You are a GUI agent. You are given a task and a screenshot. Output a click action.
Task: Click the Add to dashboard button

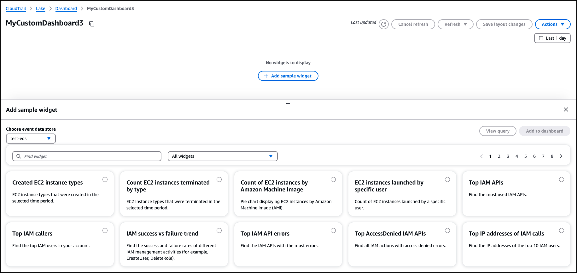point(545,131)
